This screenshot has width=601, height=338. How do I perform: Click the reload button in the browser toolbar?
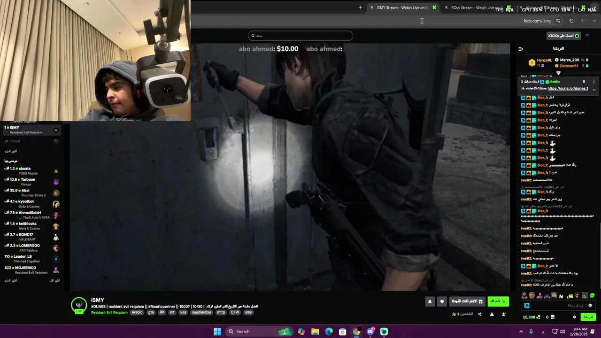(x=571, y=21)
